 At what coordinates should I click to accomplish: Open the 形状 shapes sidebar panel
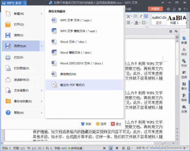tap(184, 63)
